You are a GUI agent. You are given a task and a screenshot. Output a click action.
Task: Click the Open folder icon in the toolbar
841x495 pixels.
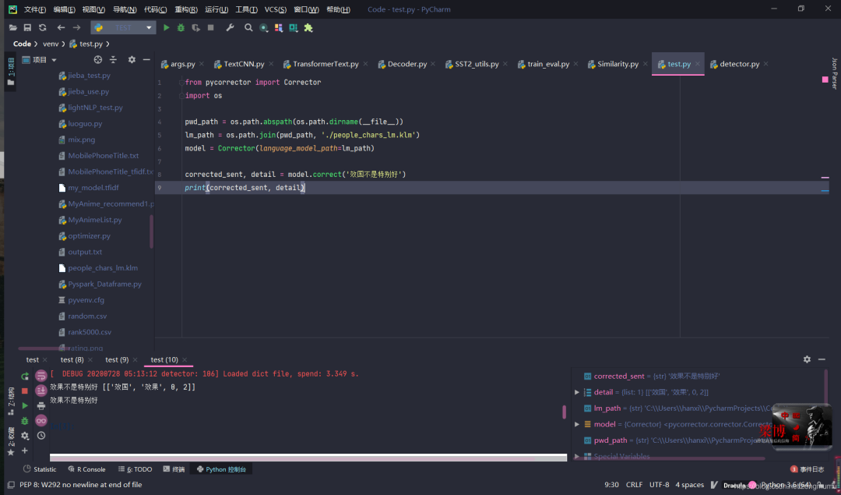point(13,27)
